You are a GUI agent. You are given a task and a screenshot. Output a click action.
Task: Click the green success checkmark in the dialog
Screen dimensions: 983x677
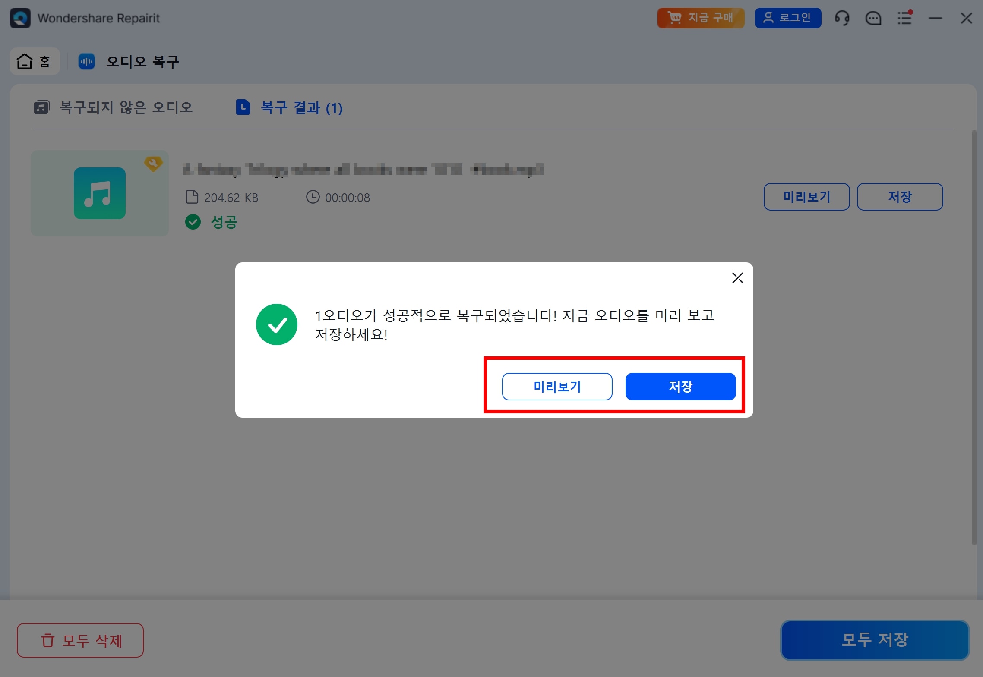coord(277,324)
